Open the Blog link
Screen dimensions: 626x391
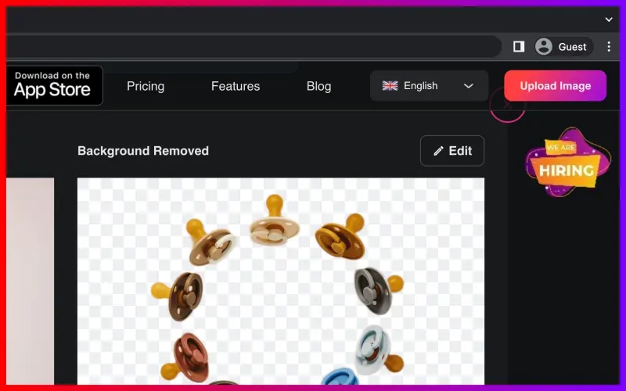click(318, 86)
